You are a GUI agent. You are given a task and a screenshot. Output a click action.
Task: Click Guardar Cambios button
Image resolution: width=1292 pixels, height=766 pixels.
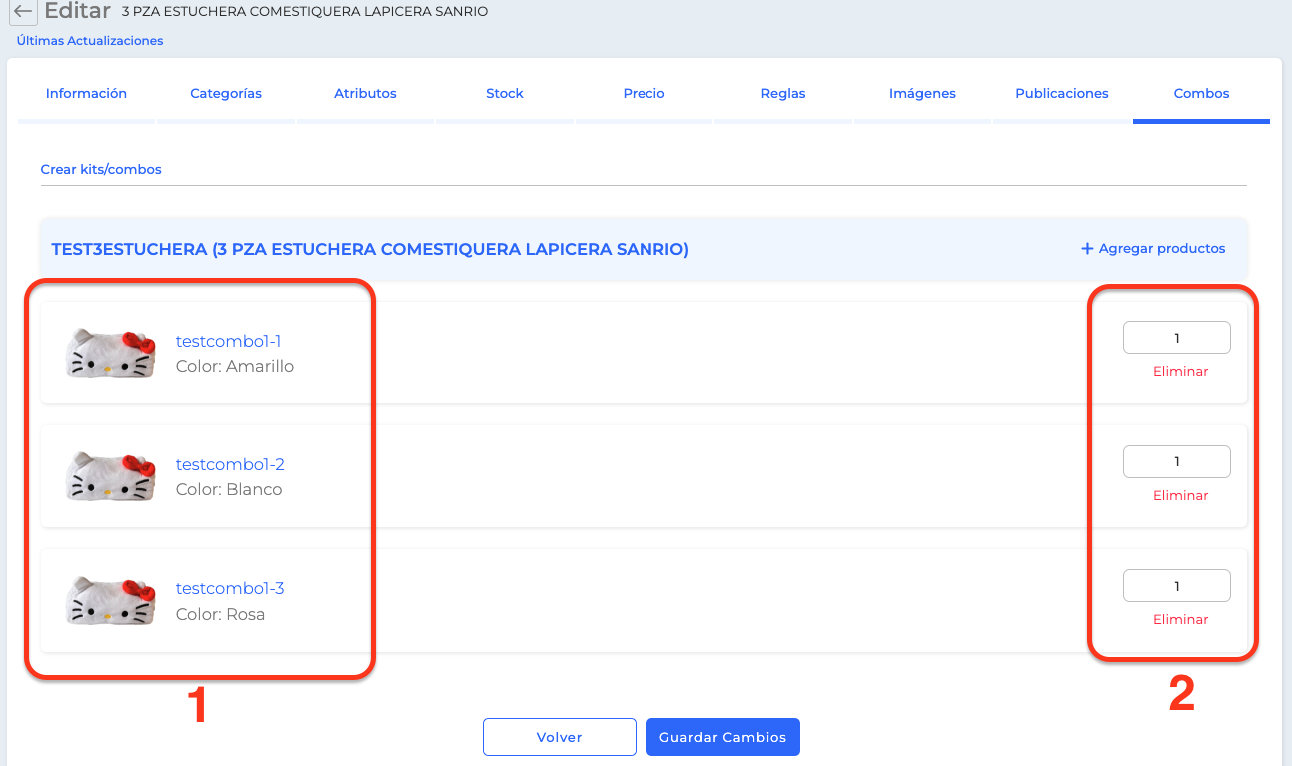[x=723, y=737]
